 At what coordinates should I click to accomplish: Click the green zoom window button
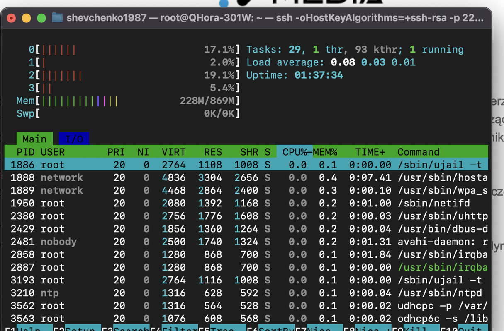pyautogui.click(x=41, y=18)
